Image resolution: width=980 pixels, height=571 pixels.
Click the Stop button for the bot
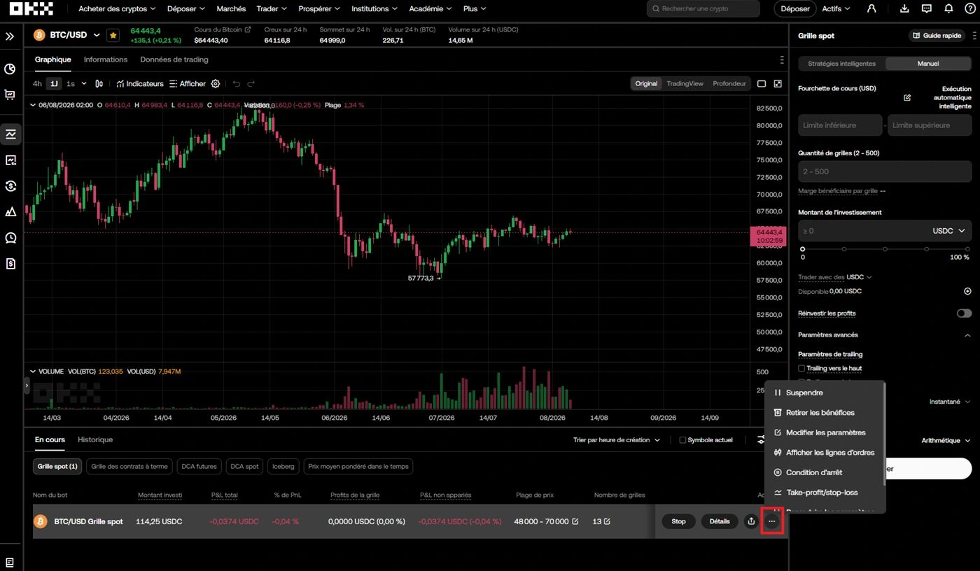(x=678, y=521)
